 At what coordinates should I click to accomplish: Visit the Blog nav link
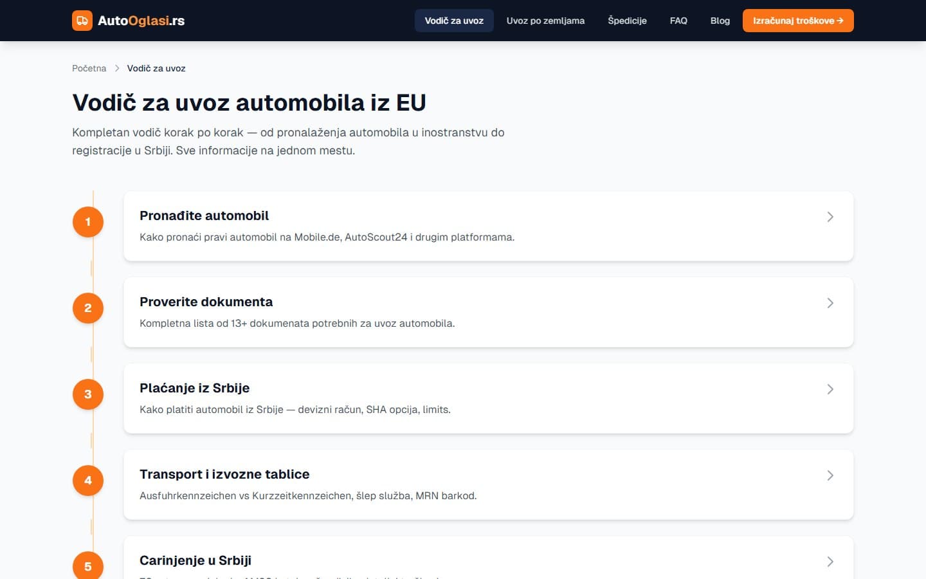pos(720,21)
